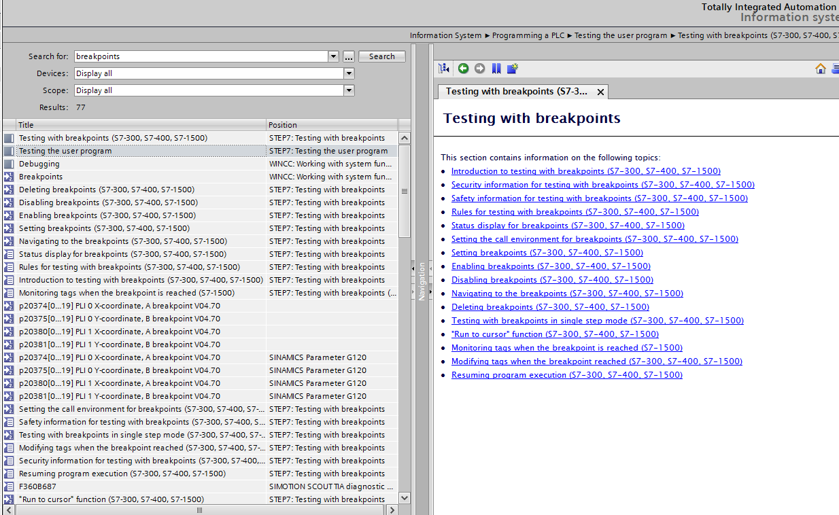
Task: Open the Scope dropdown
Action: tap(349, 90)
